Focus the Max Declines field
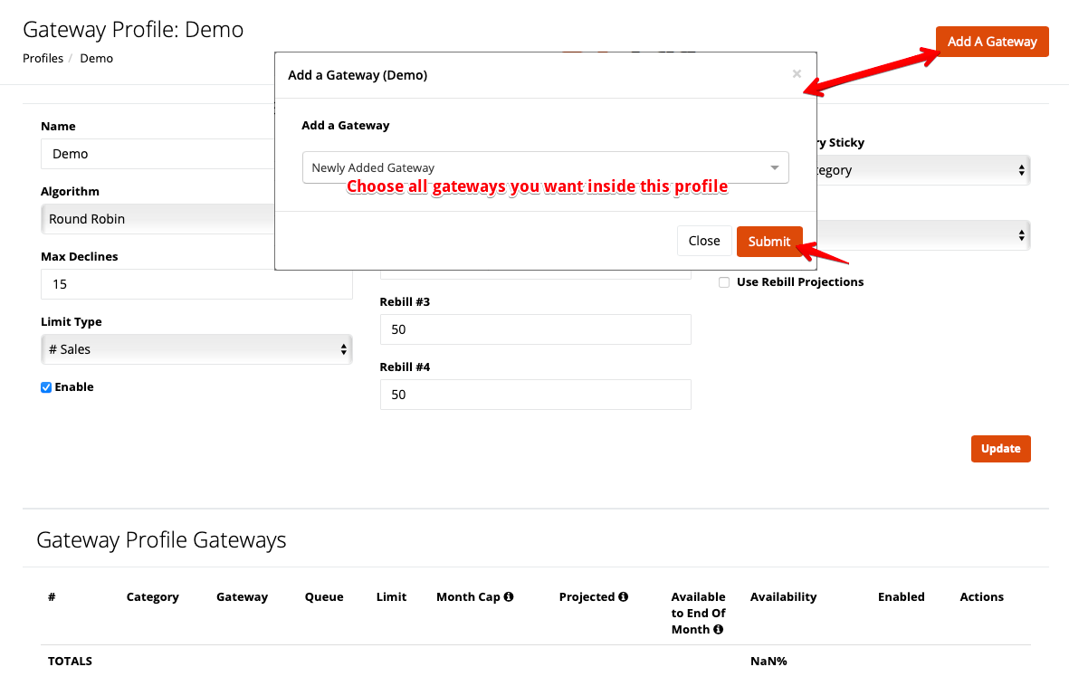 pyautogui.click(x=196, y=284)
